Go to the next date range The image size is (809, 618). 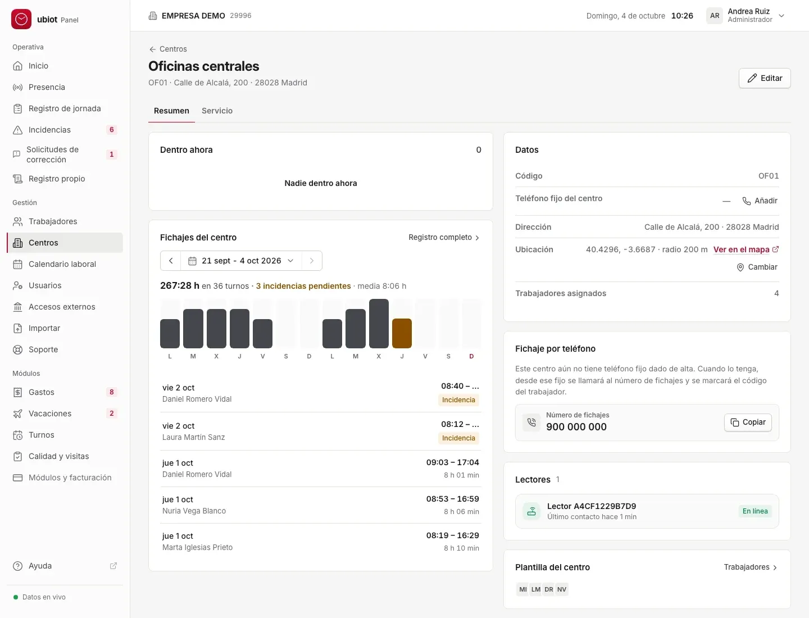pos(312,261)
